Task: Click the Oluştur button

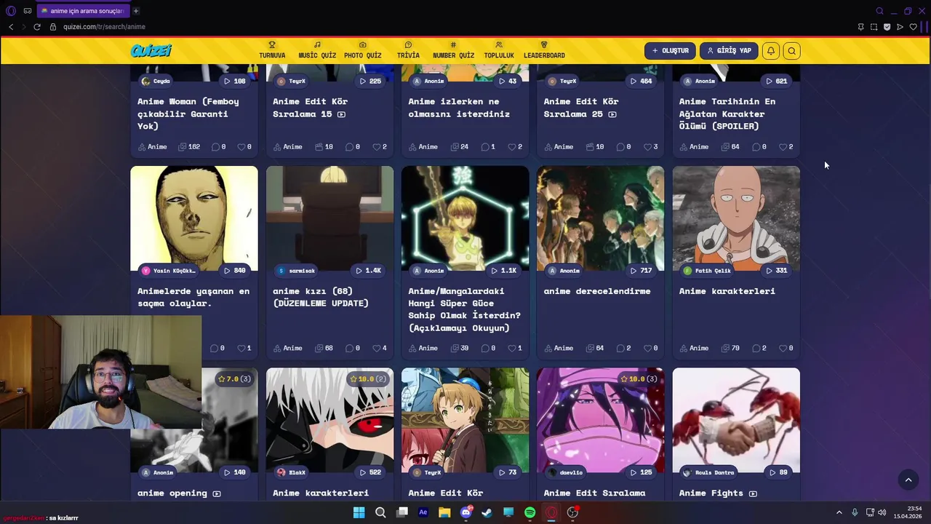Action: coord(670,51)
